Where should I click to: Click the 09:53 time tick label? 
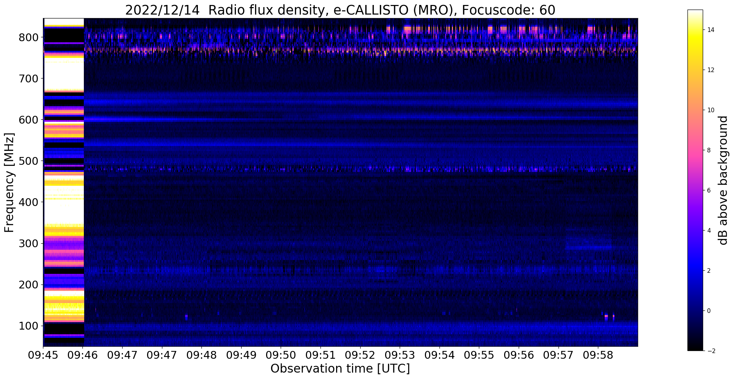tap(400, 355)
